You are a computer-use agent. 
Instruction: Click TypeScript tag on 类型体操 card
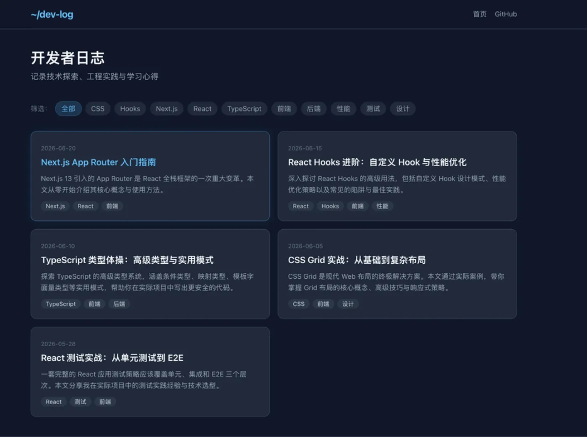pyautogui.click(x=61, y=304)
